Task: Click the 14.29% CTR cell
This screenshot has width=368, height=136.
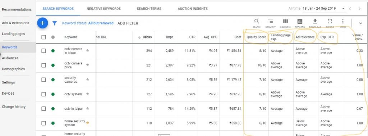Action: coord(190,109)
